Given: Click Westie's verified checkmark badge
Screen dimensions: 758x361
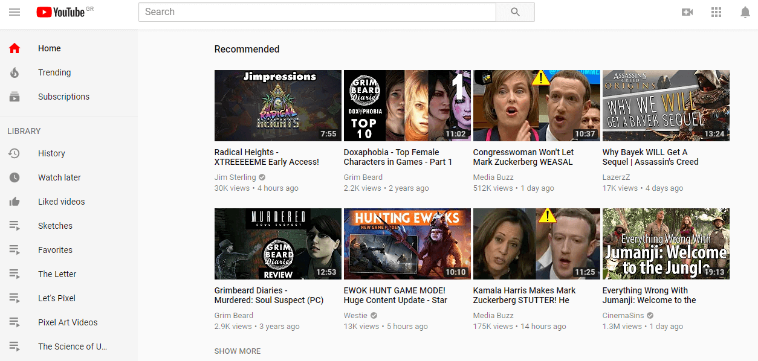Looking at the screenshot, I should (374, 316).
